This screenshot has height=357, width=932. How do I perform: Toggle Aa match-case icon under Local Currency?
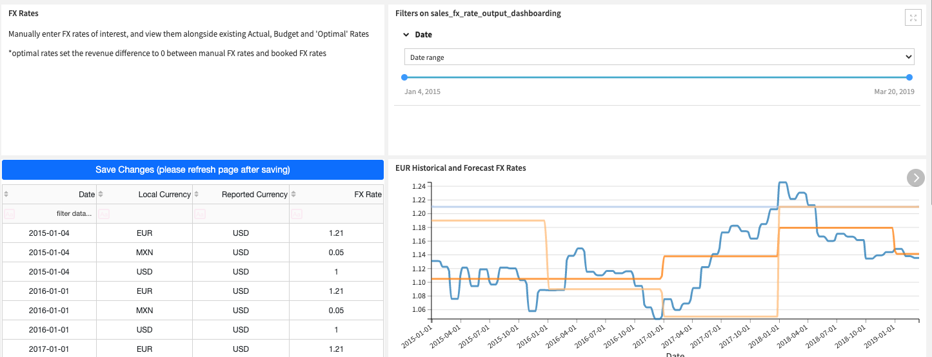[104, 213]
